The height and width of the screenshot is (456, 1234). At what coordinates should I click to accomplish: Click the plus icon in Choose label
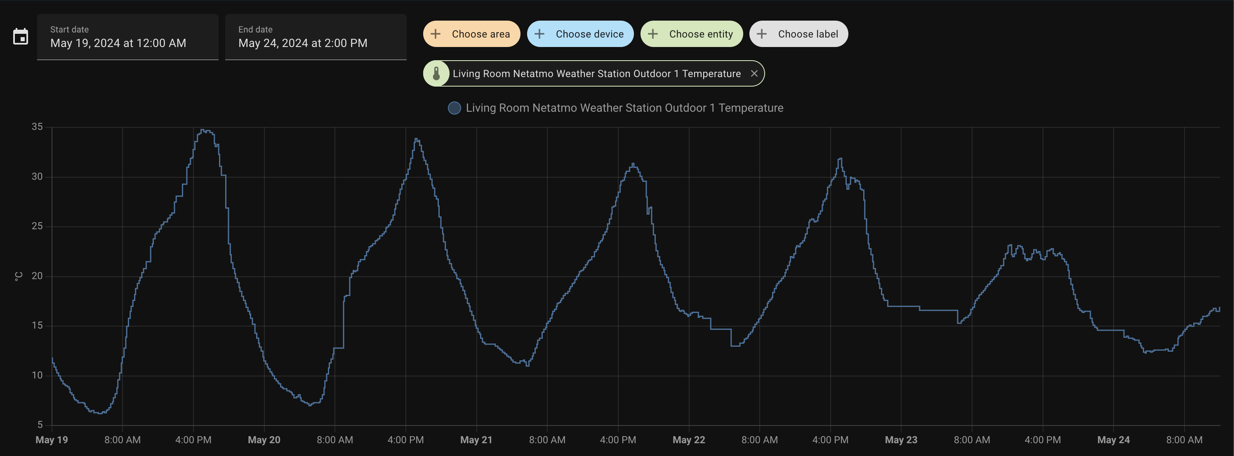[762, 34]
